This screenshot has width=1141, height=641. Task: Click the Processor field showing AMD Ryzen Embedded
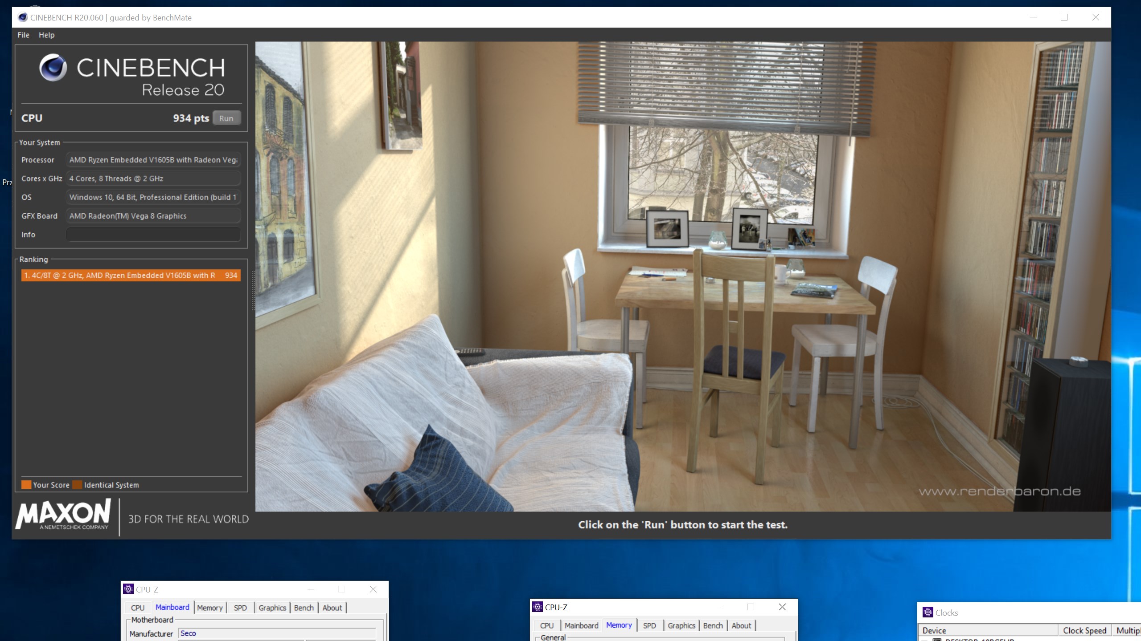153,160
